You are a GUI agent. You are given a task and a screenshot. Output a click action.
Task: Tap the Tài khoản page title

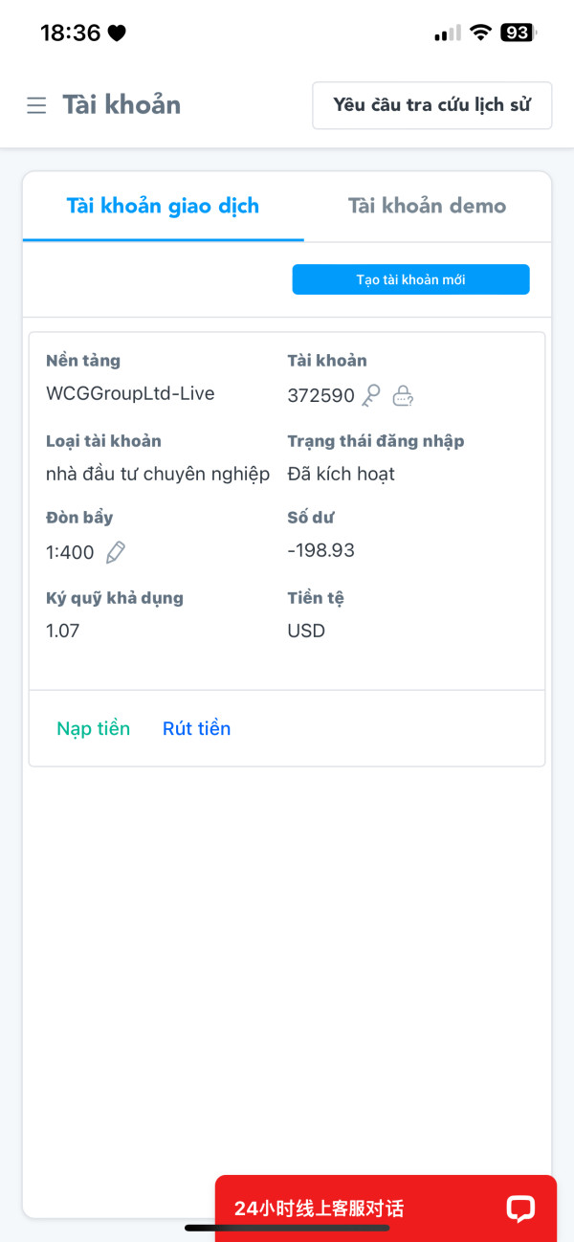click(121, 104)
